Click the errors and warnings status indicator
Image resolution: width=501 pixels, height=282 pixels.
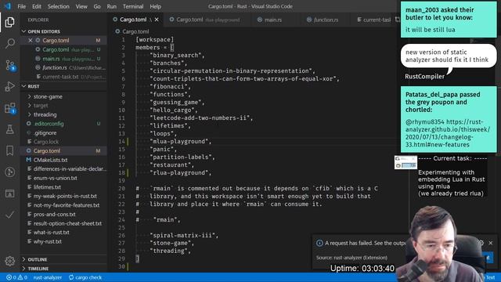pos(17,277)
